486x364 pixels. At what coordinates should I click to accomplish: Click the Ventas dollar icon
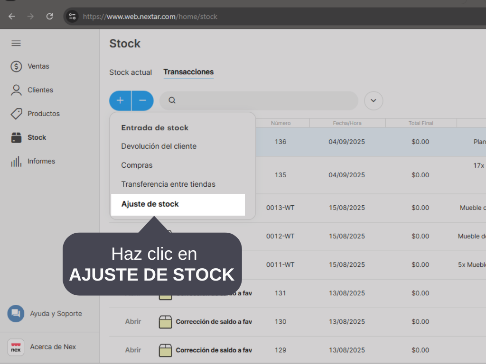[16, 66]
